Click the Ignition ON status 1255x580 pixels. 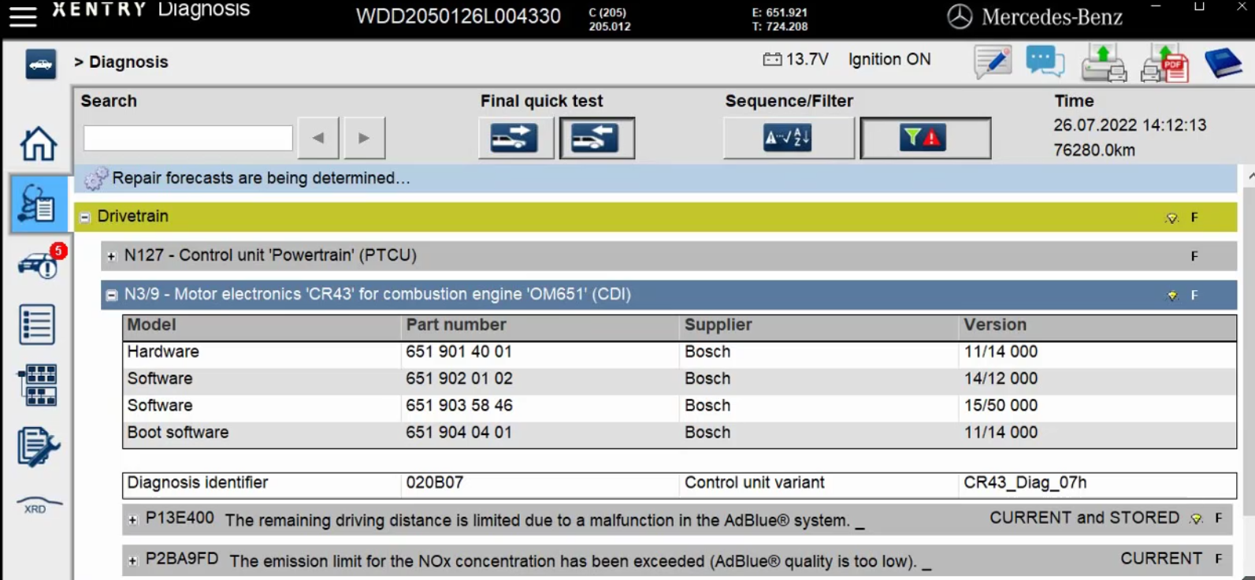point(889,59)
